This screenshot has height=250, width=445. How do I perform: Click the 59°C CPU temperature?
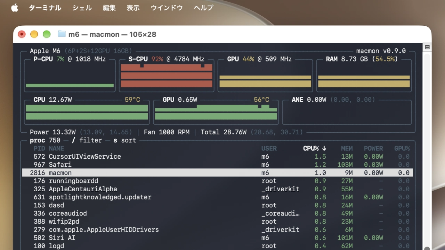pos(132,100)
